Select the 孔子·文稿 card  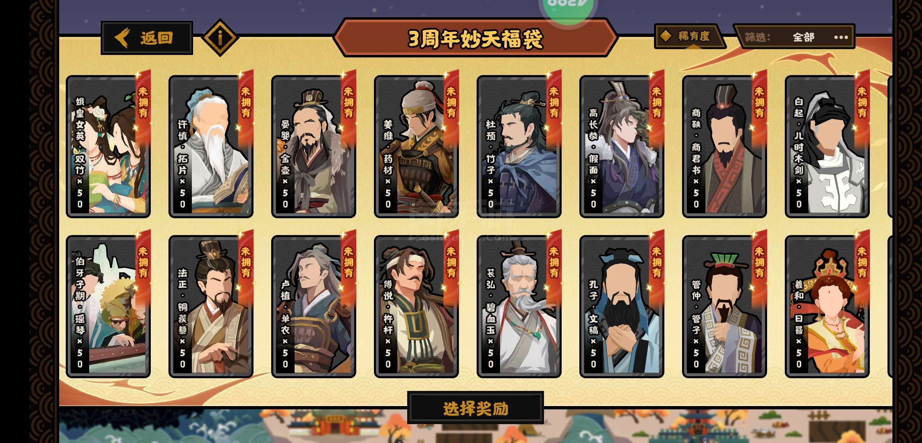[x=622, y=306]
